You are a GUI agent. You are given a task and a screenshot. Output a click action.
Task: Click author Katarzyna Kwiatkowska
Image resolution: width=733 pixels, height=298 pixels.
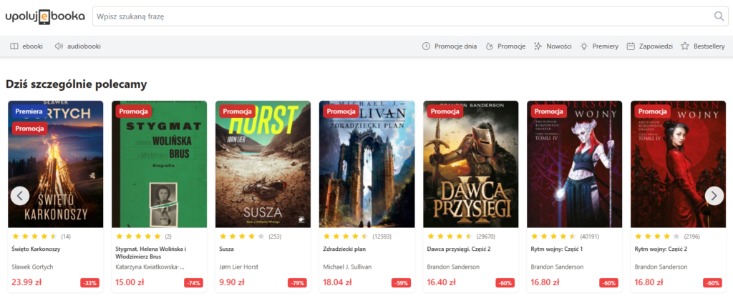(150, 267)
